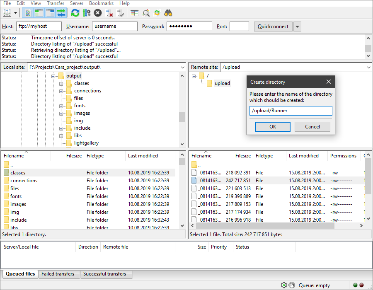Click the Quickconnect button
Image resolution: width=373 pixels, height=290 pixels.
pyautogui.click(x=273, y=26)
